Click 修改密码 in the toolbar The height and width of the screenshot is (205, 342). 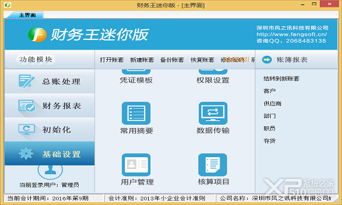click(x=233, y=60)
